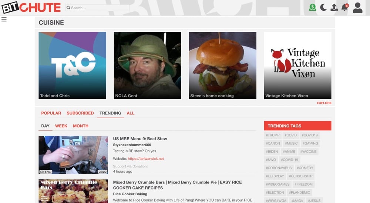Click the #COVID19 trending tag

tap(310, 135)
